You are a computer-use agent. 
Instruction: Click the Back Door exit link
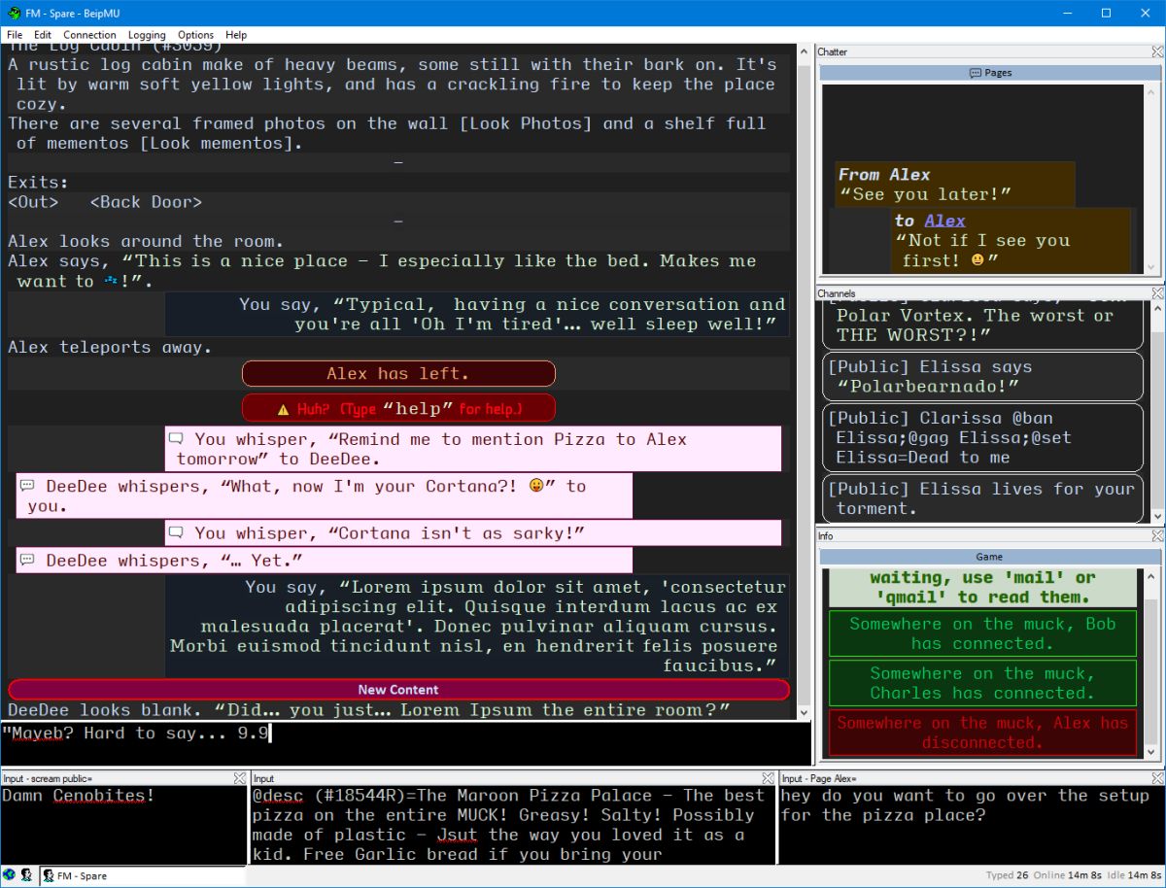pos(146,202)
